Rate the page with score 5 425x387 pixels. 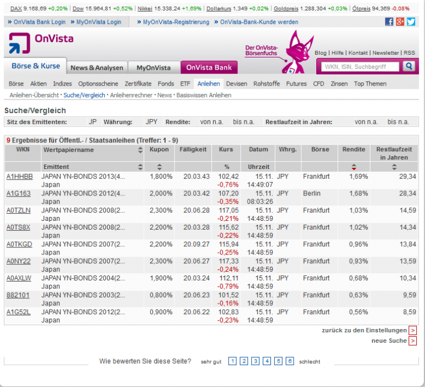[278, 361]
